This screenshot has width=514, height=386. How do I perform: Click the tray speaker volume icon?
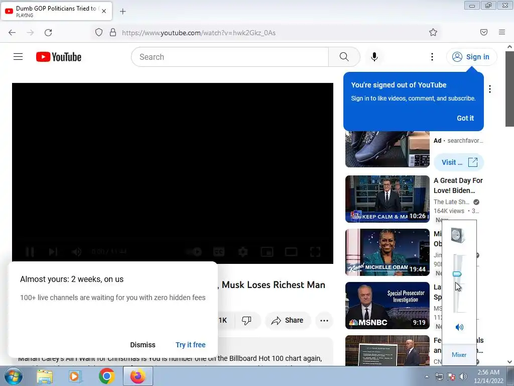coord(463,376)
